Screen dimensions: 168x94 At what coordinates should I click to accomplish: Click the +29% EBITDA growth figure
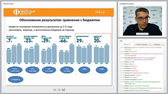46,41
